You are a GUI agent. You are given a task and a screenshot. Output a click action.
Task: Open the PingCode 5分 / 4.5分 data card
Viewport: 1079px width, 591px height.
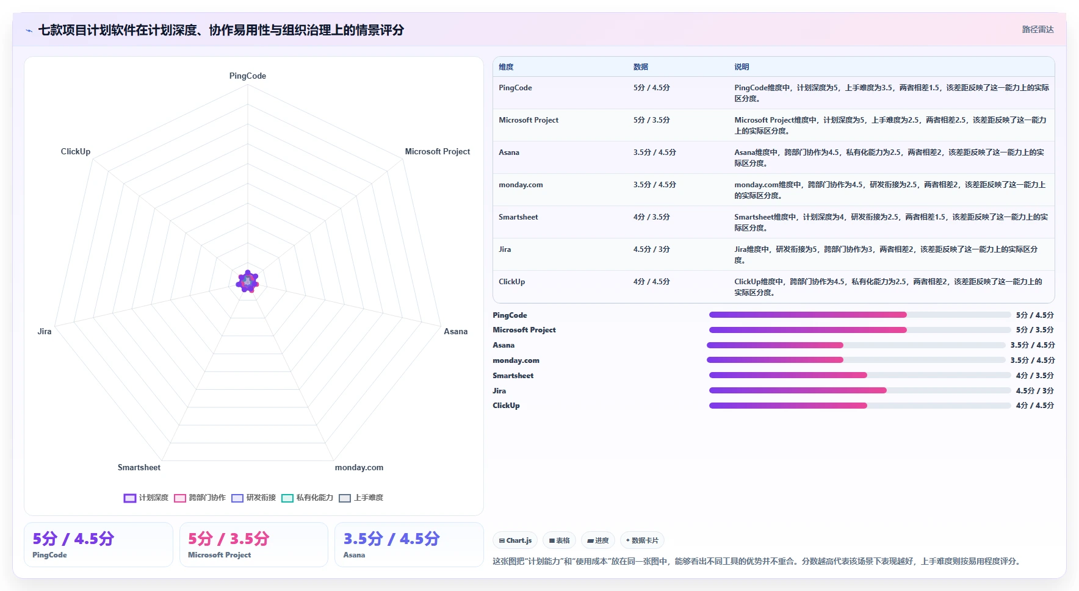[98, 545]
